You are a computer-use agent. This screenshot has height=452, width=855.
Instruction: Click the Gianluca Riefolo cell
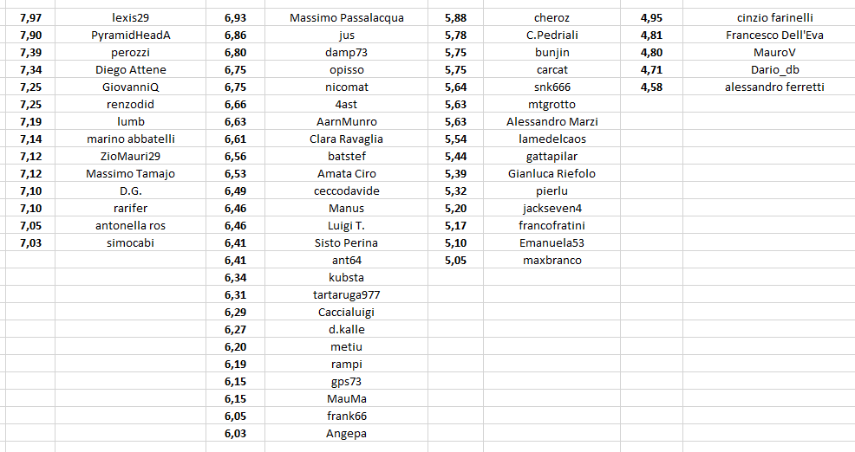coord(552,173)
